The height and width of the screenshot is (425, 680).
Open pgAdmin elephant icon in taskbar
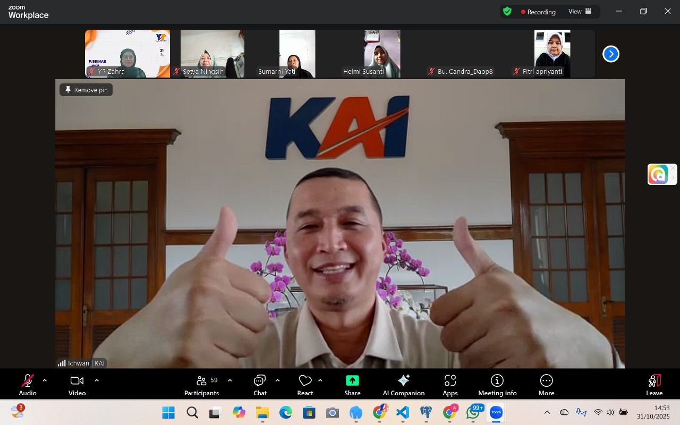pyautogui.click(x=426, y=413)
